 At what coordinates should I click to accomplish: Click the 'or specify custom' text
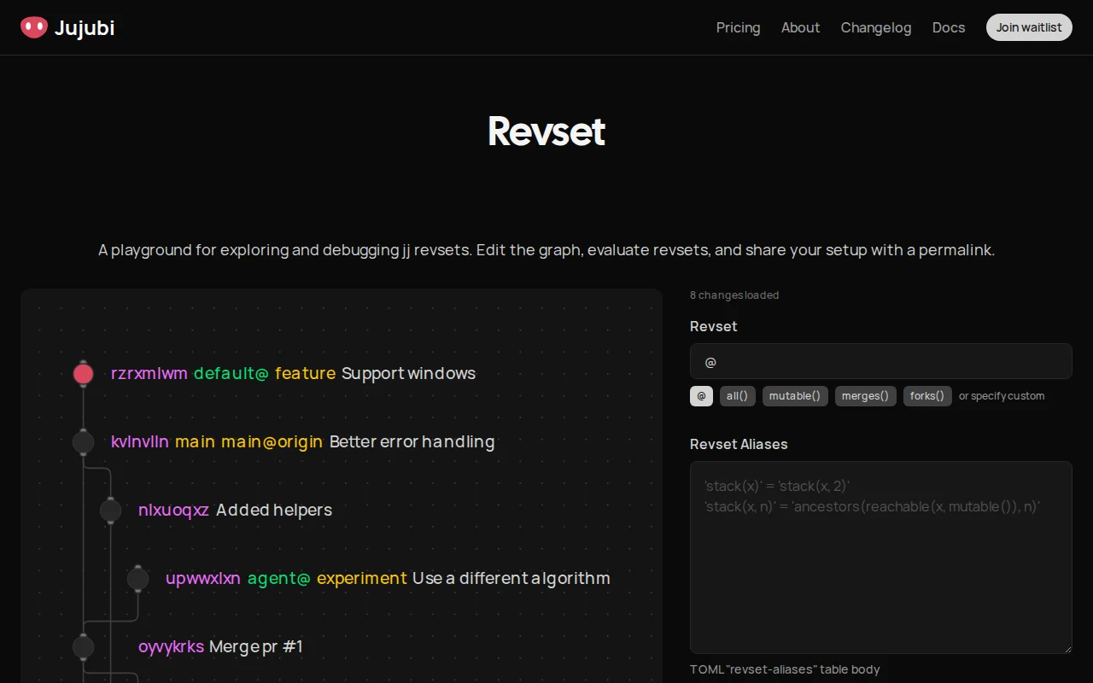pyautogui.click(x=1002, y=396)
